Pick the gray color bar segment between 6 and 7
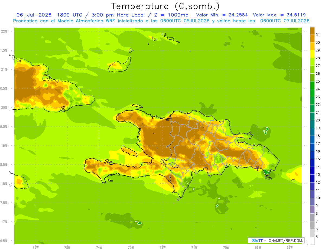This screenshot has width=325, height=251. tap(312, 225)
